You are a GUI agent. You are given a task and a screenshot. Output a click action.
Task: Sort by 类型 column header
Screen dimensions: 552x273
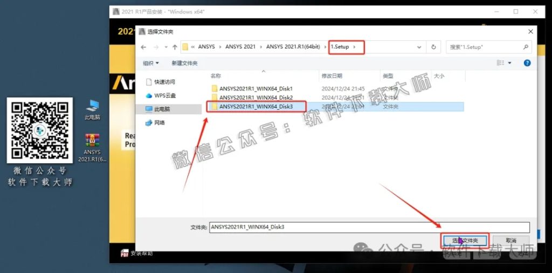(388, 75)
